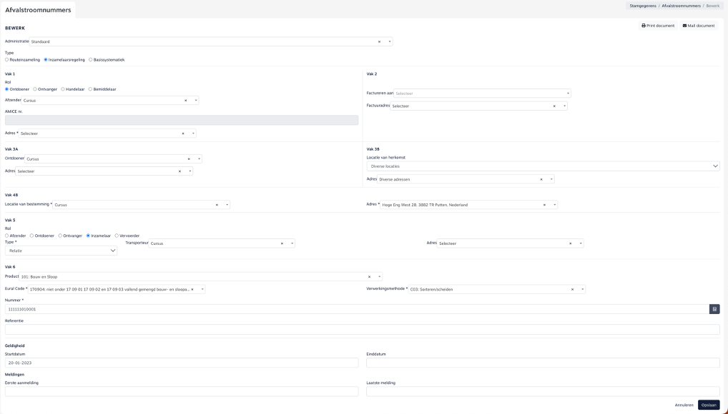Clear the Eural Code 170904 selection
This screenshot has height=414, width=728.
pos(192,289)
